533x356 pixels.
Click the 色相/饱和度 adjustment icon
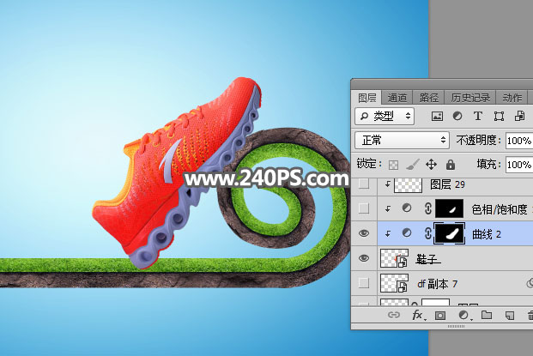click(407, 208)
